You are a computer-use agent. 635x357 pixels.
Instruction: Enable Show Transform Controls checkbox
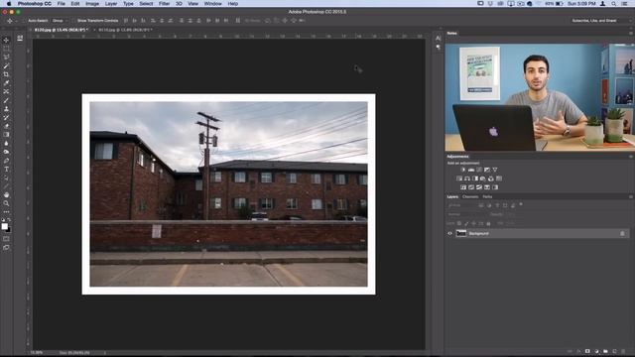point(73,21)
